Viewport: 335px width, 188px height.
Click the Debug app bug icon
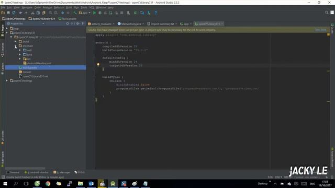100,13
